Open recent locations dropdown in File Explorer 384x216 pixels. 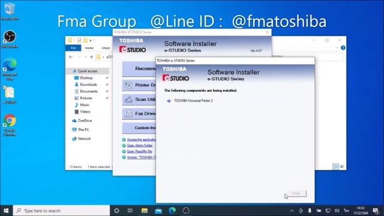coord(85,57)
